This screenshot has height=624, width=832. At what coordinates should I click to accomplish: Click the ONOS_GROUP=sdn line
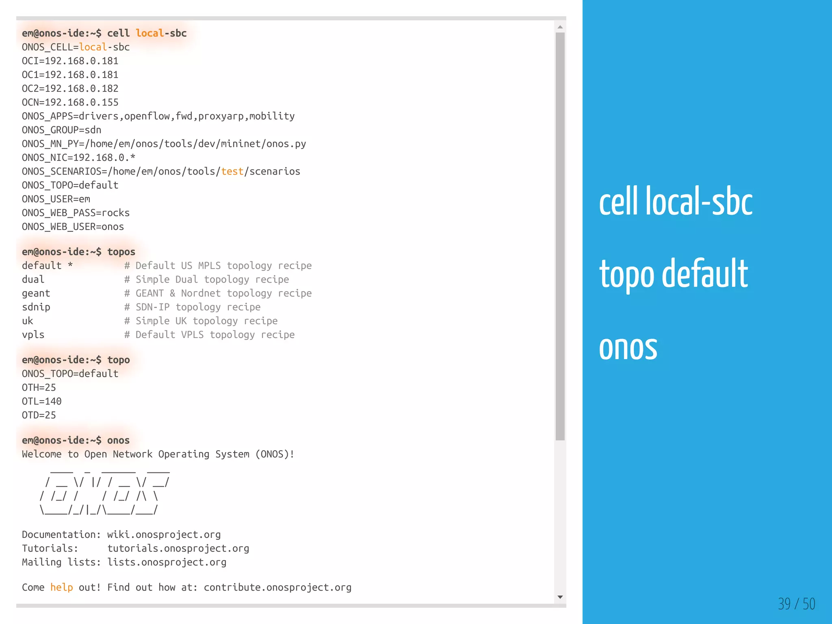click(62, 130)
